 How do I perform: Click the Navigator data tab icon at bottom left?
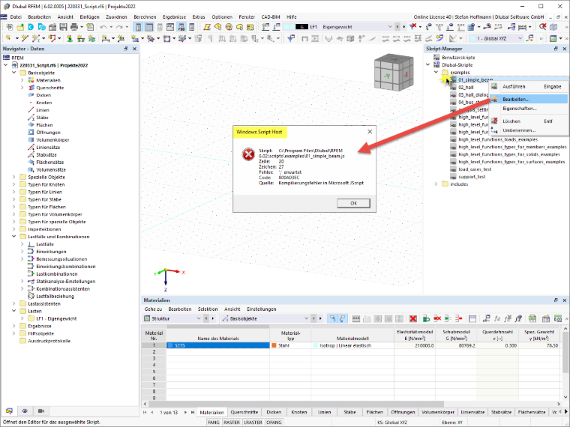(9, 411)
